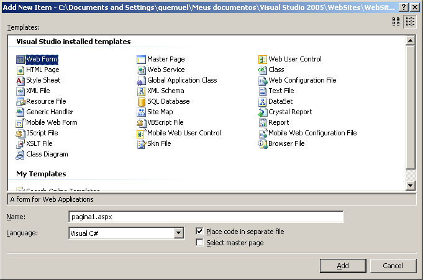Pick the Style Sheet template icon

pyautogui.click(x=20, y=80)
